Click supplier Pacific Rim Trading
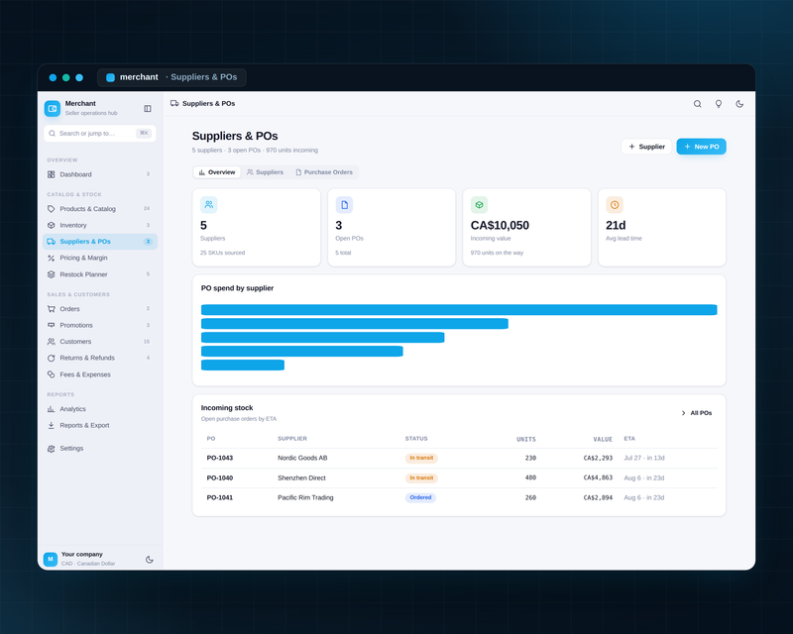 tap(305, 497)
